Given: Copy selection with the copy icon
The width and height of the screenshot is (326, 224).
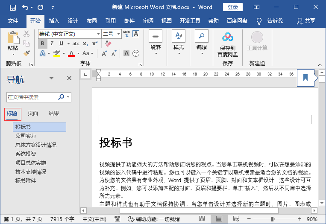Looking at the screenshot, I should coord(26,44).
